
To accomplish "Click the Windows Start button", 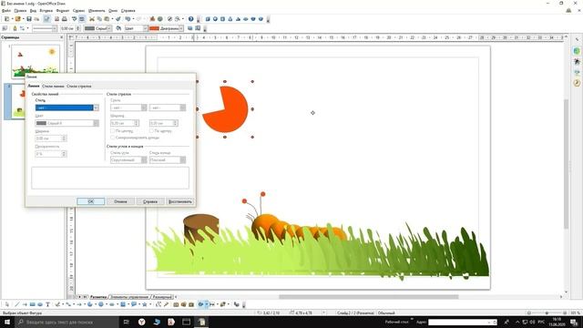I will click(7, 322).
